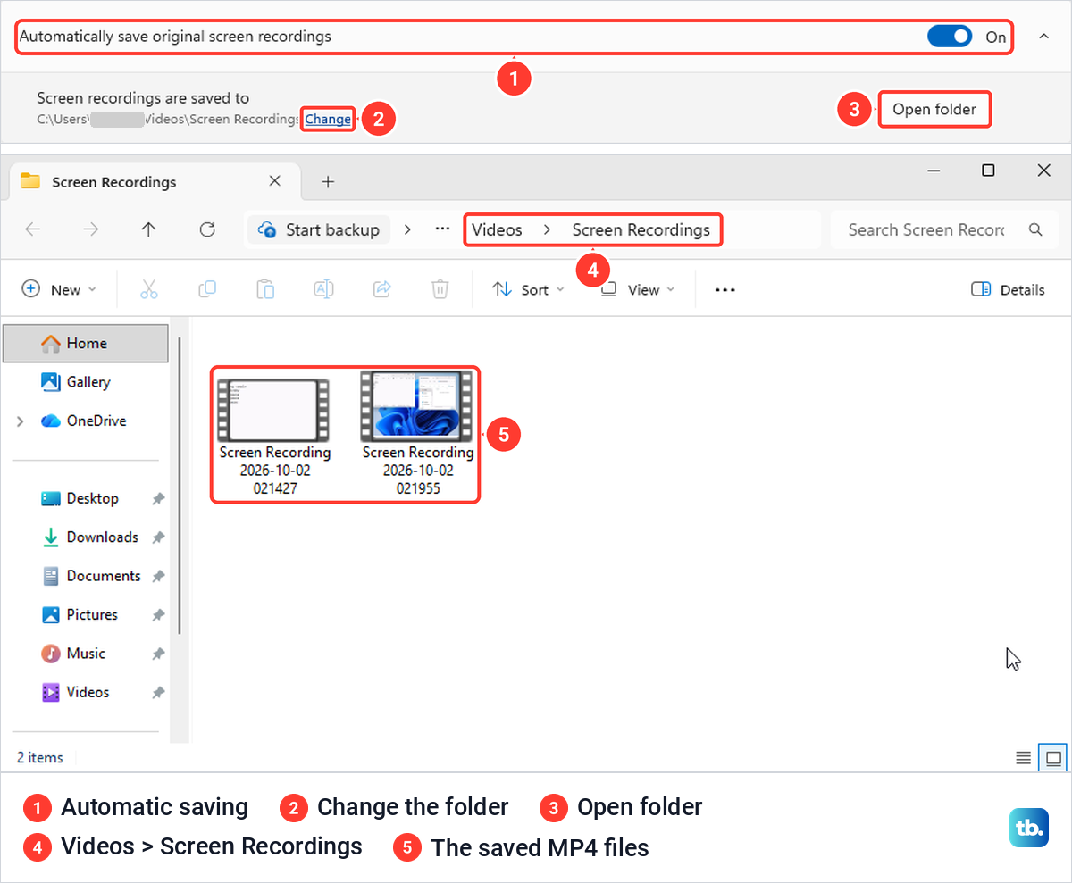
Task: Go forward with the right arrow
Action: coord(91,229)
